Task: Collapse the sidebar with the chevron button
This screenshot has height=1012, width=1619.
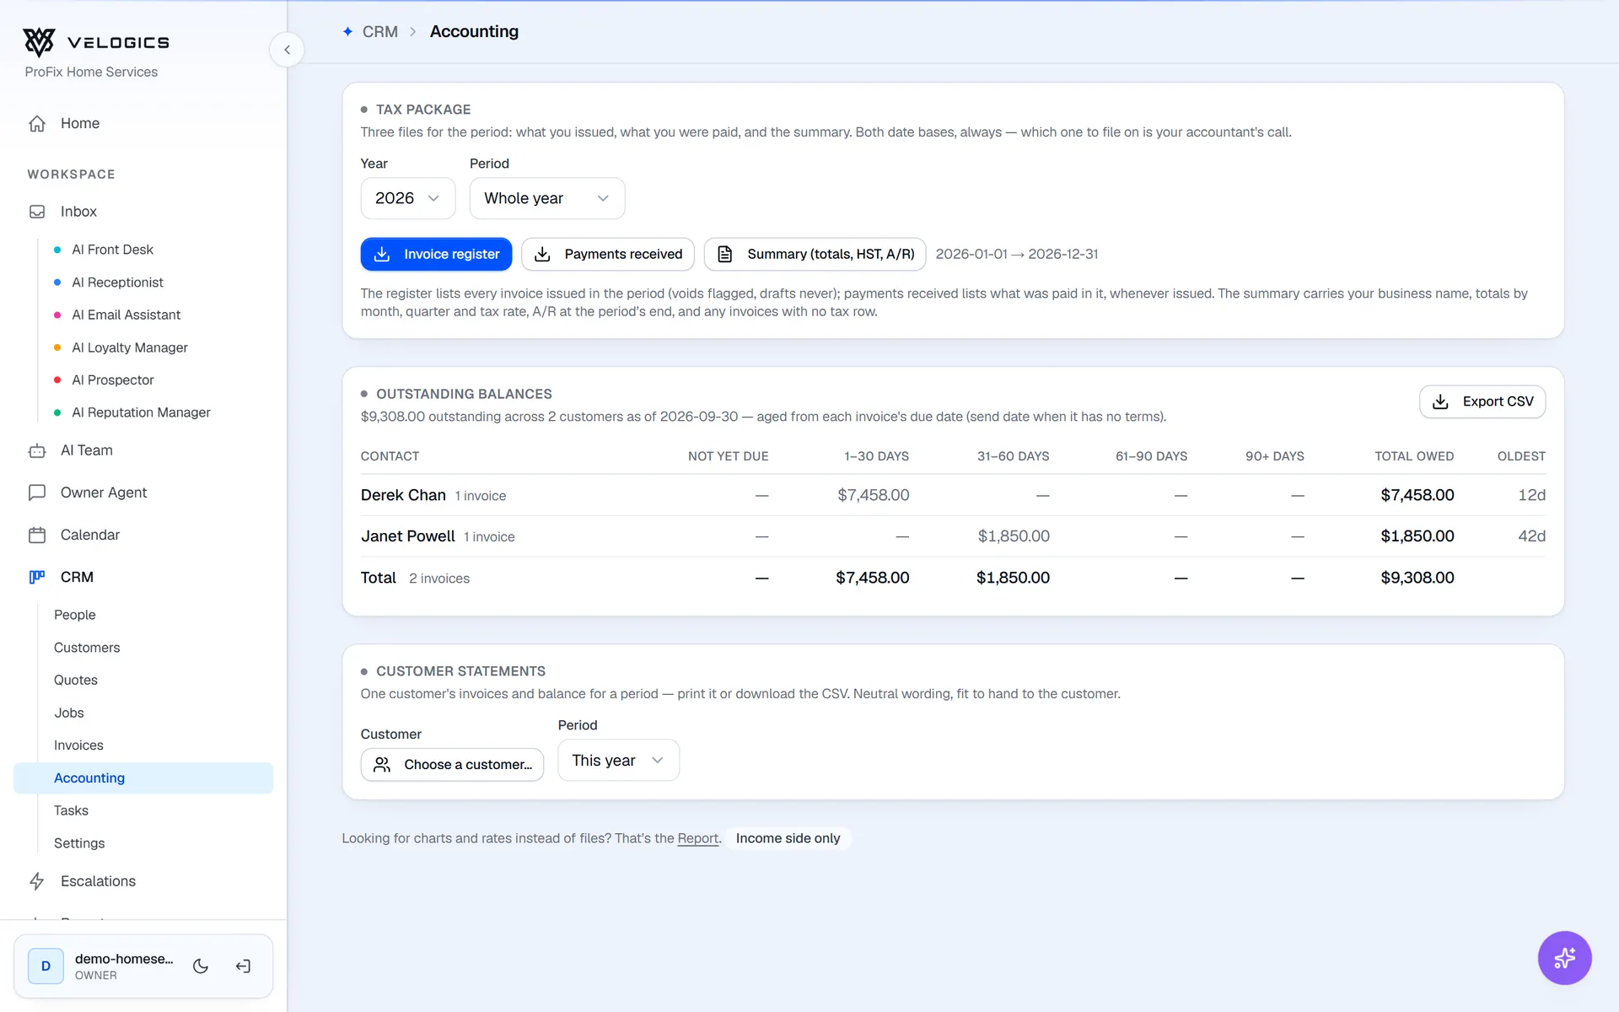Action: [287, 50]
